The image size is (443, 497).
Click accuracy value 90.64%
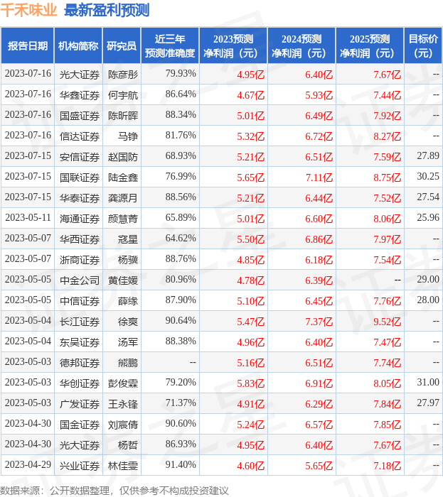(181, 320)
